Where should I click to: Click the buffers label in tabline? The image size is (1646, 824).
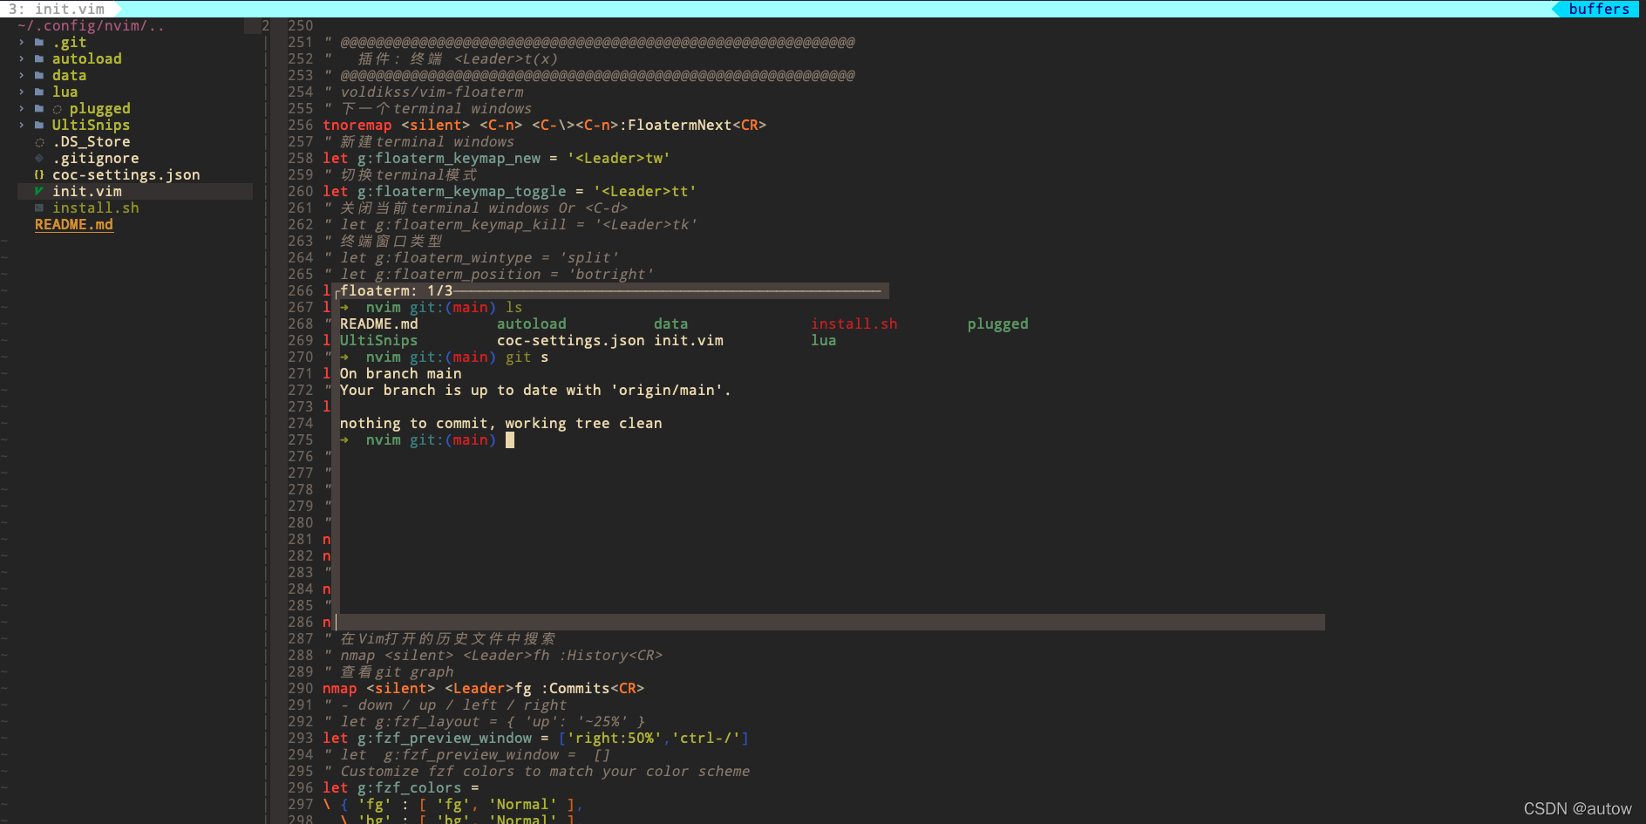[1599, 9]
